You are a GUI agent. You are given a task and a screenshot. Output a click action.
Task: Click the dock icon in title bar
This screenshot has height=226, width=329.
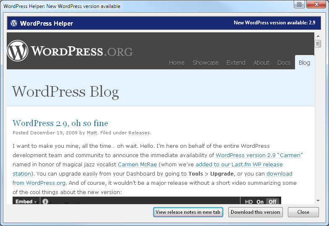299,5
